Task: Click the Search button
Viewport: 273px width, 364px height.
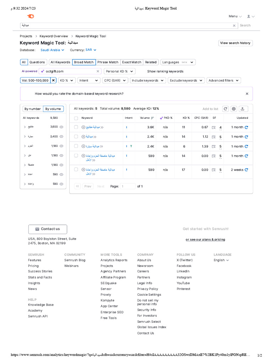Action: [245, 25]
